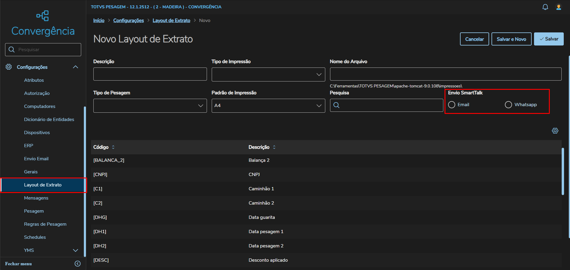570x270 pixels.
Task: Click the Convergência logo icon
Action: point(43,16)
